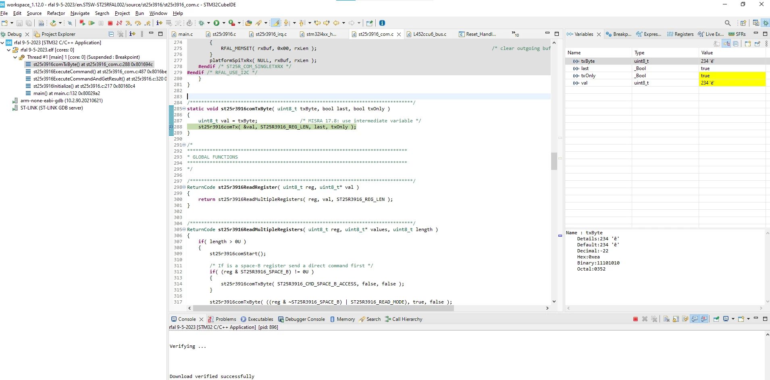Toggle Console Scroll Lock
Viewport: 770px width, 380px height.
coord(676,319)
